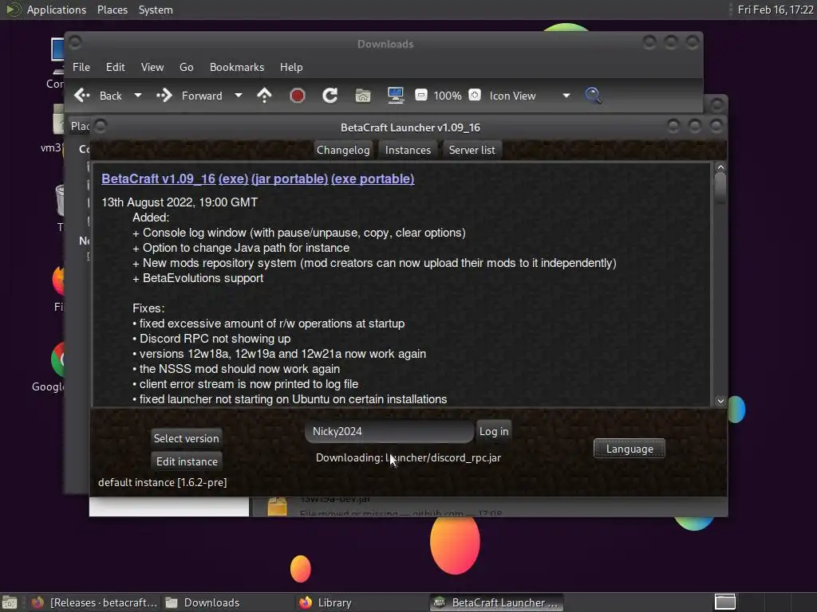The height and width of the screenshot is (612, 817).
Task: Click the red Stop loading icon
Action: (297, 96)
